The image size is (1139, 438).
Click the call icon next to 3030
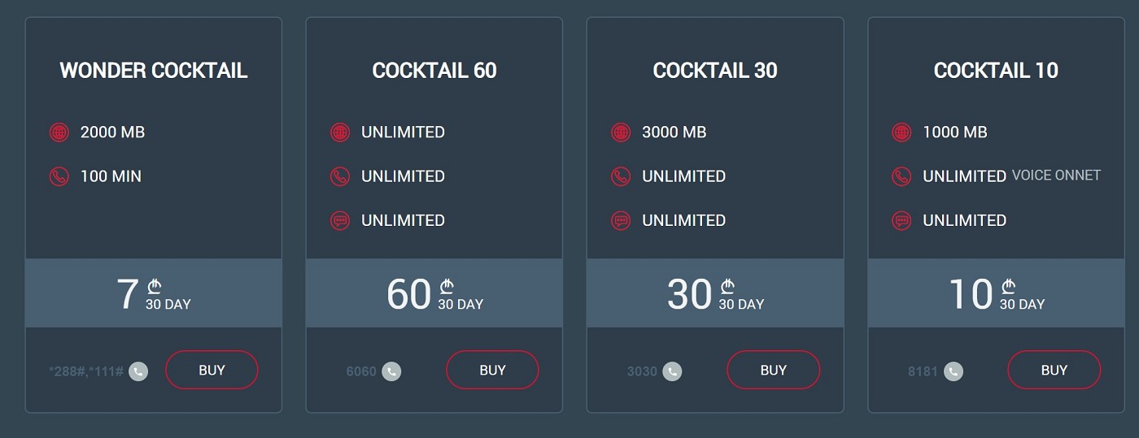click(x=672, y=371)
